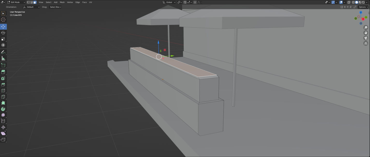Select the Smooth vertices tool
This screenshot has width=370, height=157.
click(x=3, y=115)
